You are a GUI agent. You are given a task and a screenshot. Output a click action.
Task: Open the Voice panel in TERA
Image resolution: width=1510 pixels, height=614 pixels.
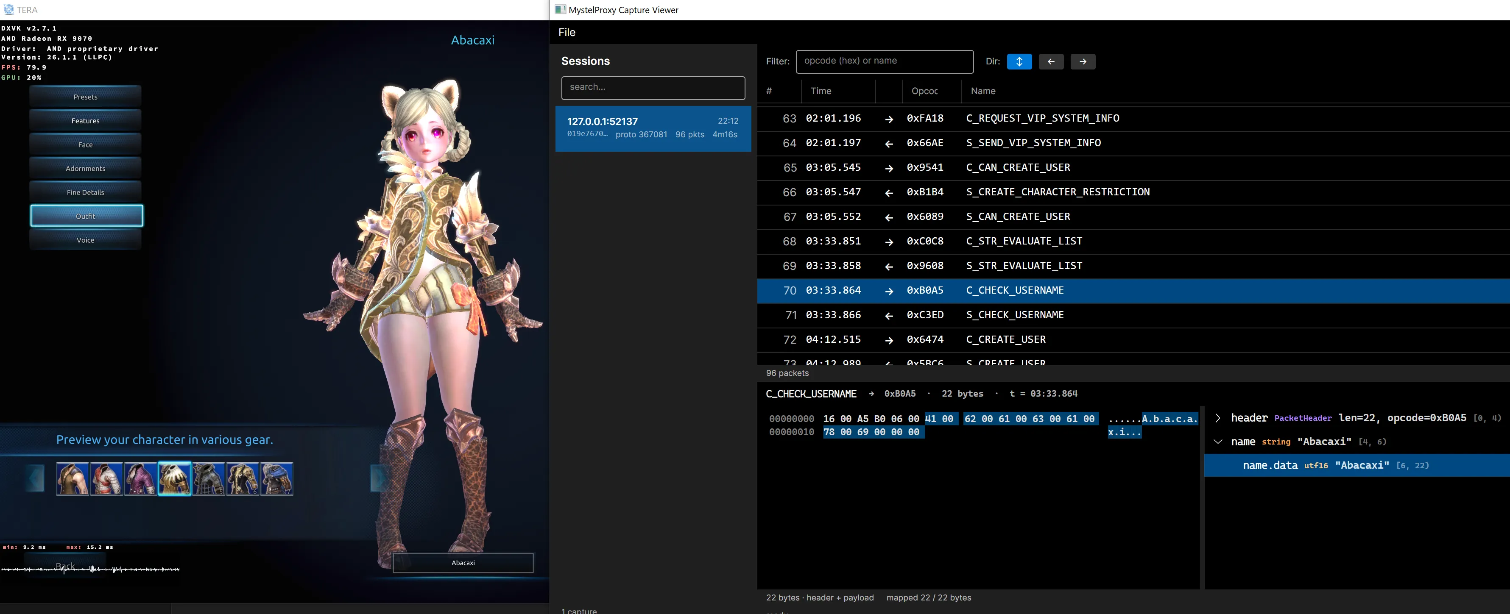point(86,240)
